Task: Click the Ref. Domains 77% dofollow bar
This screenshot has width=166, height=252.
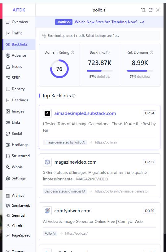Action: pos(140,71)
